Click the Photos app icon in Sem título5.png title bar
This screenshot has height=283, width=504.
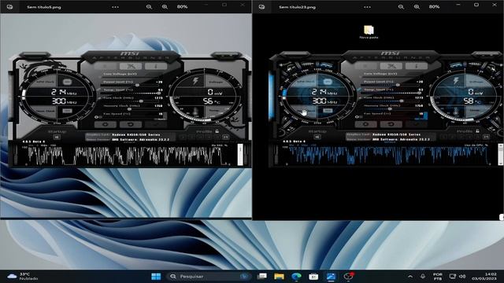click(x=9, y=7)
